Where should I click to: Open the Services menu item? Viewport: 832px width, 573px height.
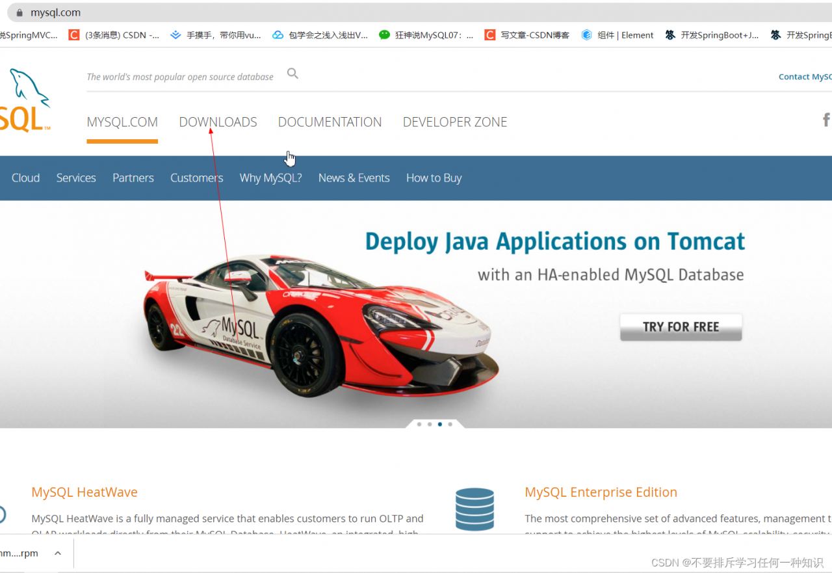pos(76,178)
